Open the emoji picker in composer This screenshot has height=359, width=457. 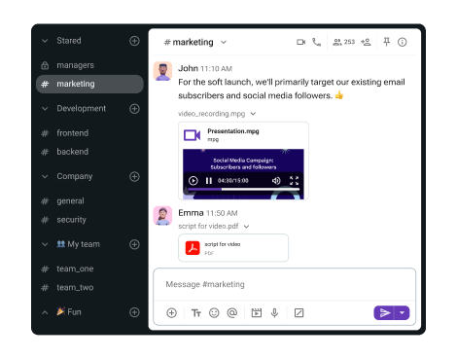coord(214,313)
